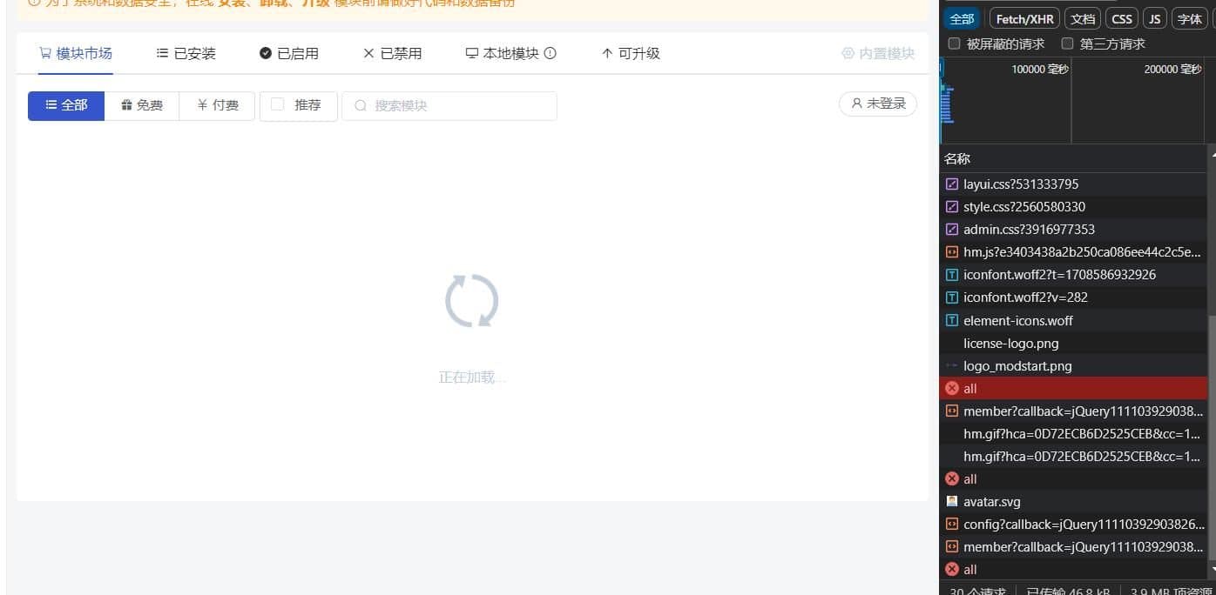
Task: Filter network requests by Fetch/XHR
Action: tap(1024, 19)
